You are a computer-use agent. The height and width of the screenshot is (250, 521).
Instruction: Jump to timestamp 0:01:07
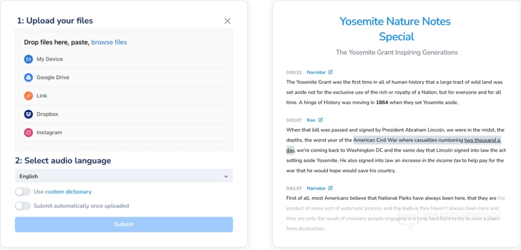(294, 120)
